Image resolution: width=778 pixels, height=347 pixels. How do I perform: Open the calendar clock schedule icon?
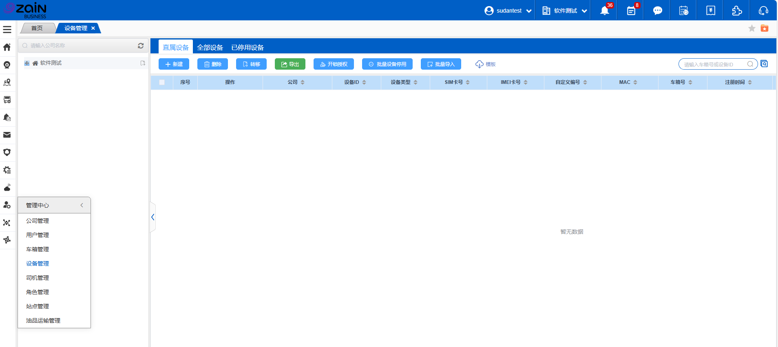tap(684, 11)
